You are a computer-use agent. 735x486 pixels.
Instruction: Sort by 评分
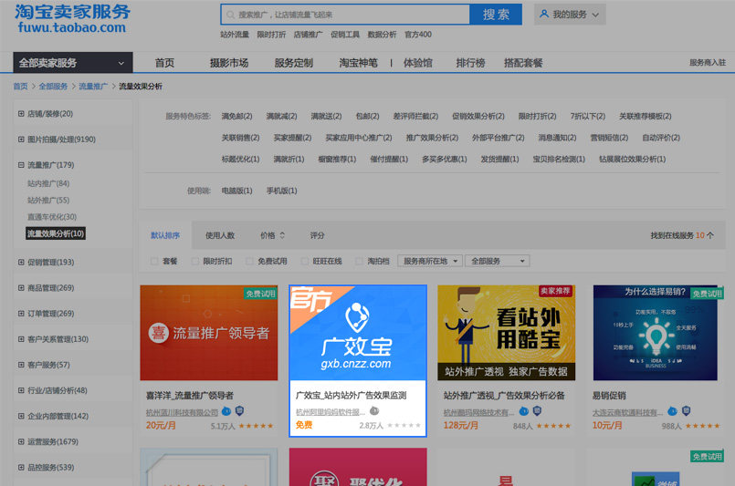coord(317,235)
